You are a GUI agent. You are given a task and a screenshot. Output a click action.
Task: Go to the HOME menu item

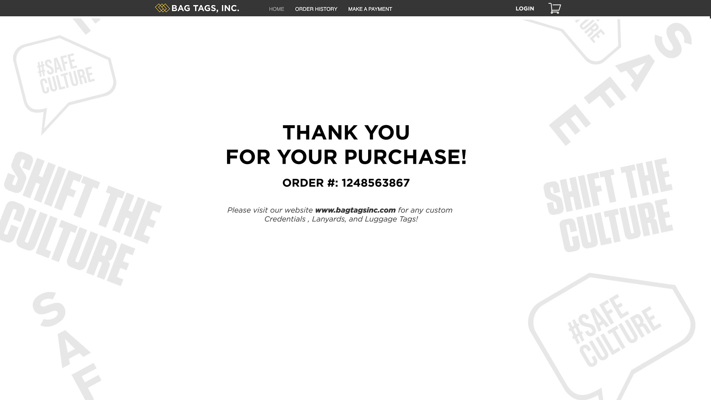point(277,9)
